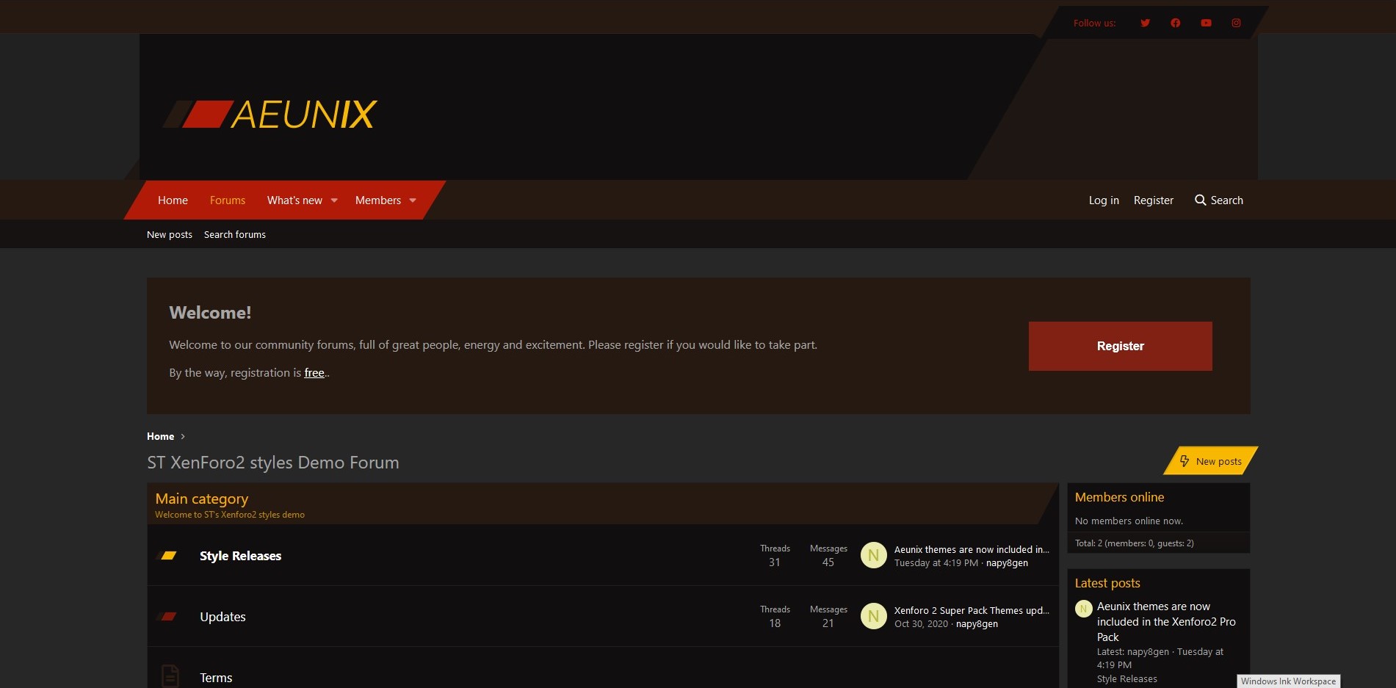Expand the Members dropdown arrow
The height and width of the screenshot is (688, 1396).
(x=413, y=200)
